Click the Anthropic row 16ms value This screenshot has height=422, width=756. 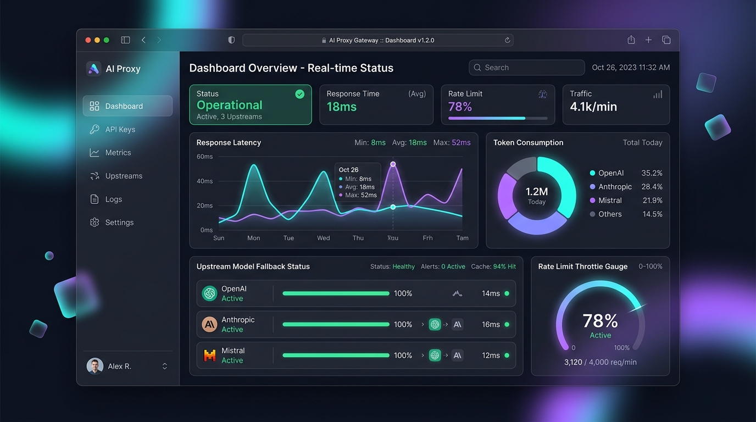[x=491, y=324]
